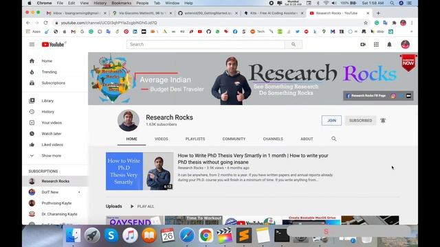This screenshot has height=247, width=440.
Task: Open the PhD Thesis video thumbnail
Action: (x=140, y=171)
